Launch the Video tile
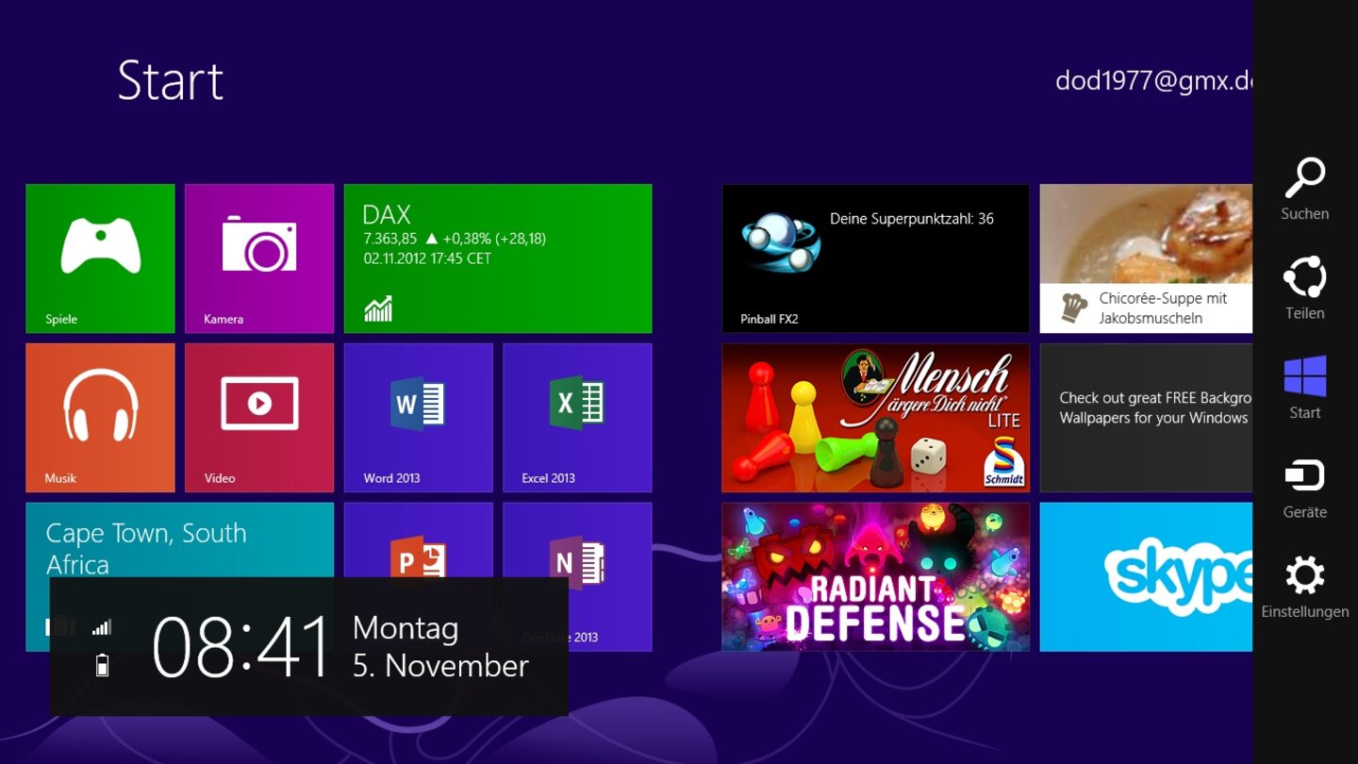The image size is (1358, 764). click(259, 418)
